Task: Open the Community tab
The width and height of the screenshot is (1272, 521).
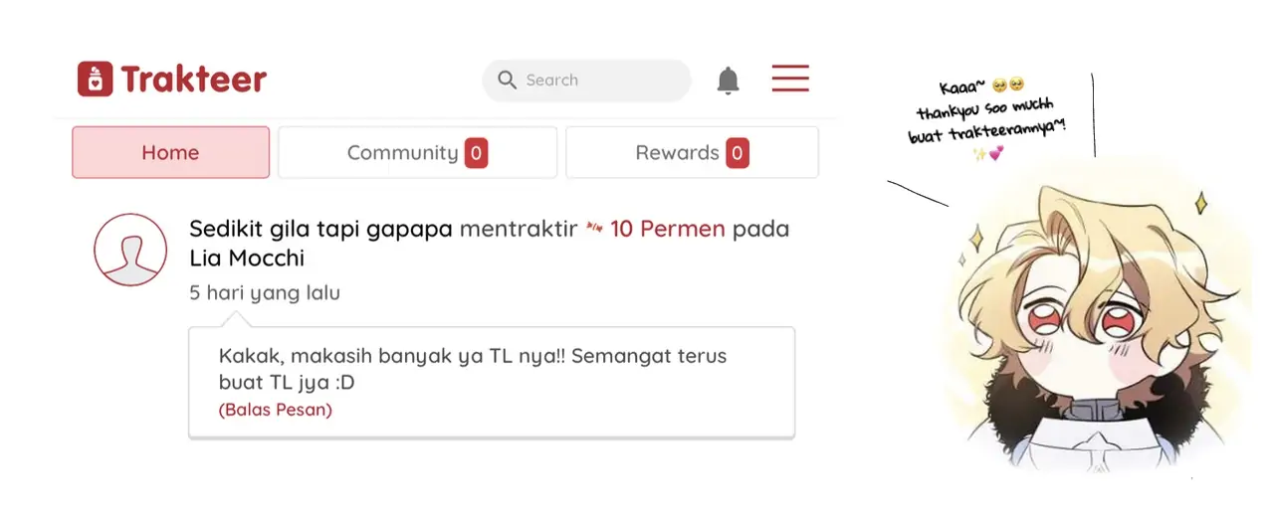Action: pyautogui.click(x=417, y=152)
